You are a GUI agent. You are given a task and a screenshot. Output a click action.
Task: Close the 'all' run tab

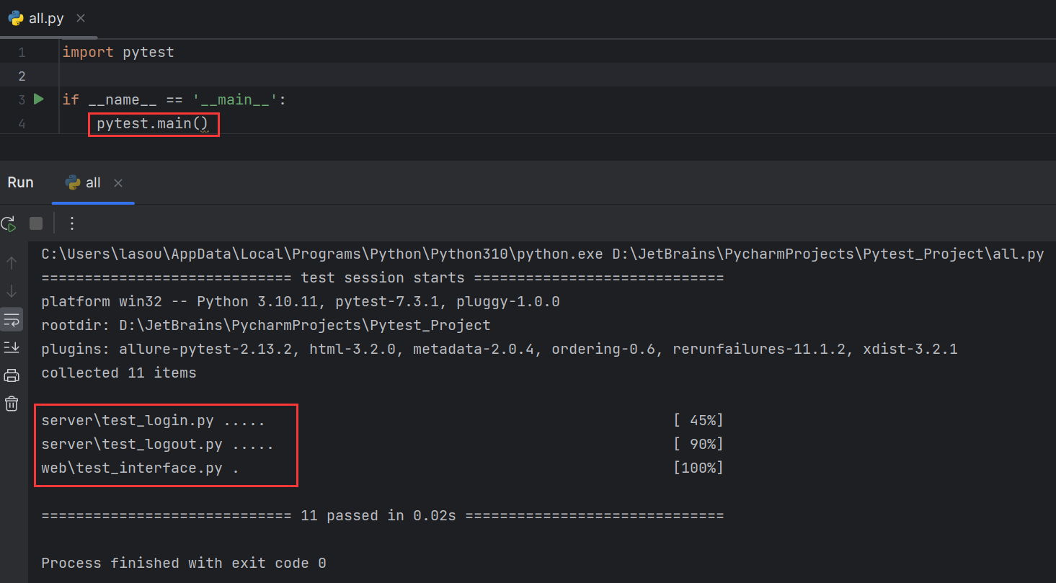click(118, 183)
